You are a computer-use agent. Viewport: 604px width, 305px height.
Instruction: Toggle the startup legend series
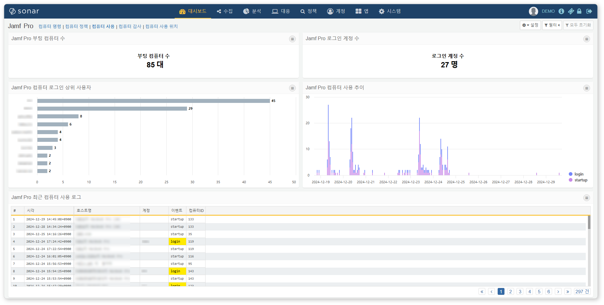578,180
